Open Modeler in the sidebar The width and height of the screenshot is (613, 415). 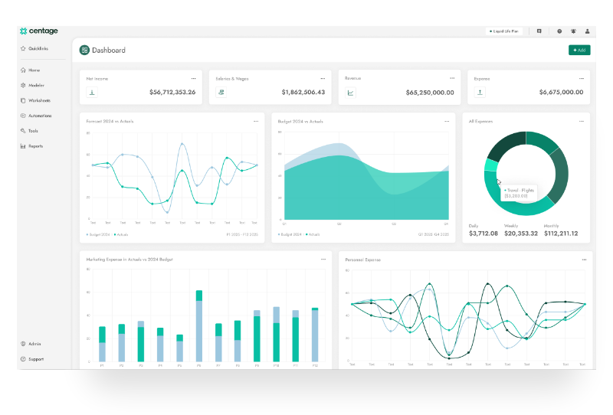[32, 85]
